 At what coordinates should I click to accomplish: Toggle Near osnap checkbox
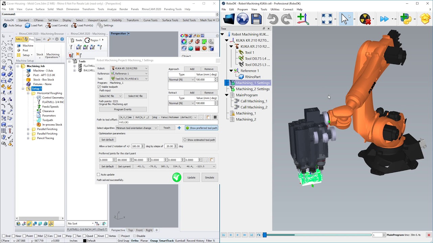pos(14,236)
